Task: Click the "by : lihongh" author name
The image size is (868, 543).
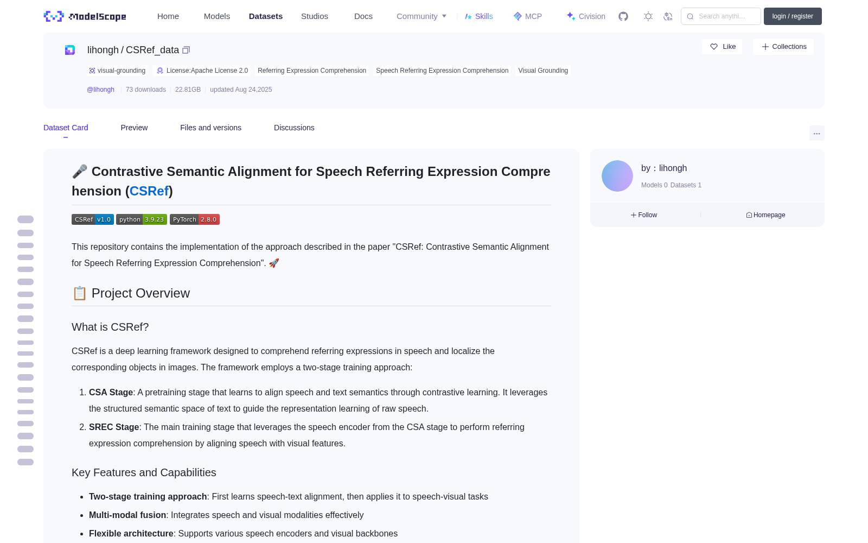Action: click(664, 168)
